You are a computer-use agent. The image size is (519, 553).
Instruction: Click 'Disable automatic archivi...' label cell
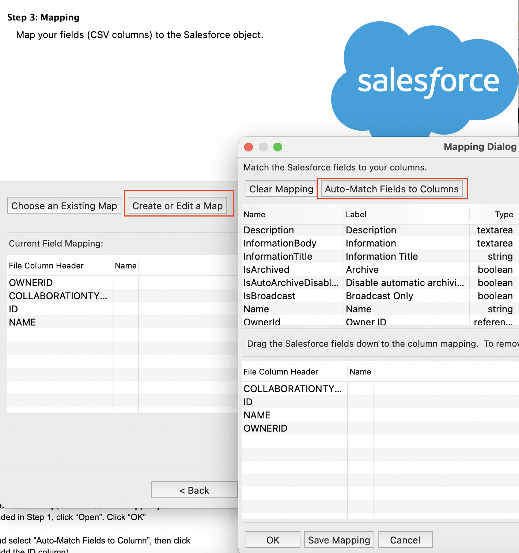tap(407, 283)
